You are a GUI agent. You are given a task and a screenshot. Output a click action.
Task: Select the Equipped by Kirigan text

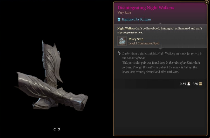(x=136, y=19)
